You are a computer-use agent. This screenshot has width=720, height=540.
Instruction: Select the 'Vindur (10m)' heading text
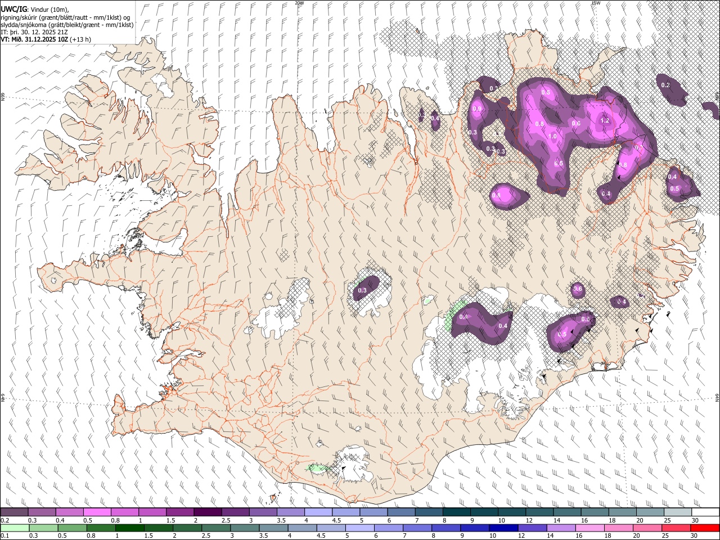[49, 10]
